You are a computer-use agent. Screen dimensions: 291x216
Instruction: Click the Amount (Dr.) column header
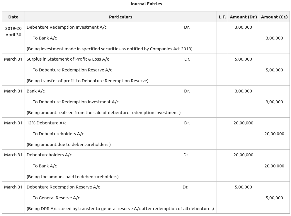(x=243, y=17)
